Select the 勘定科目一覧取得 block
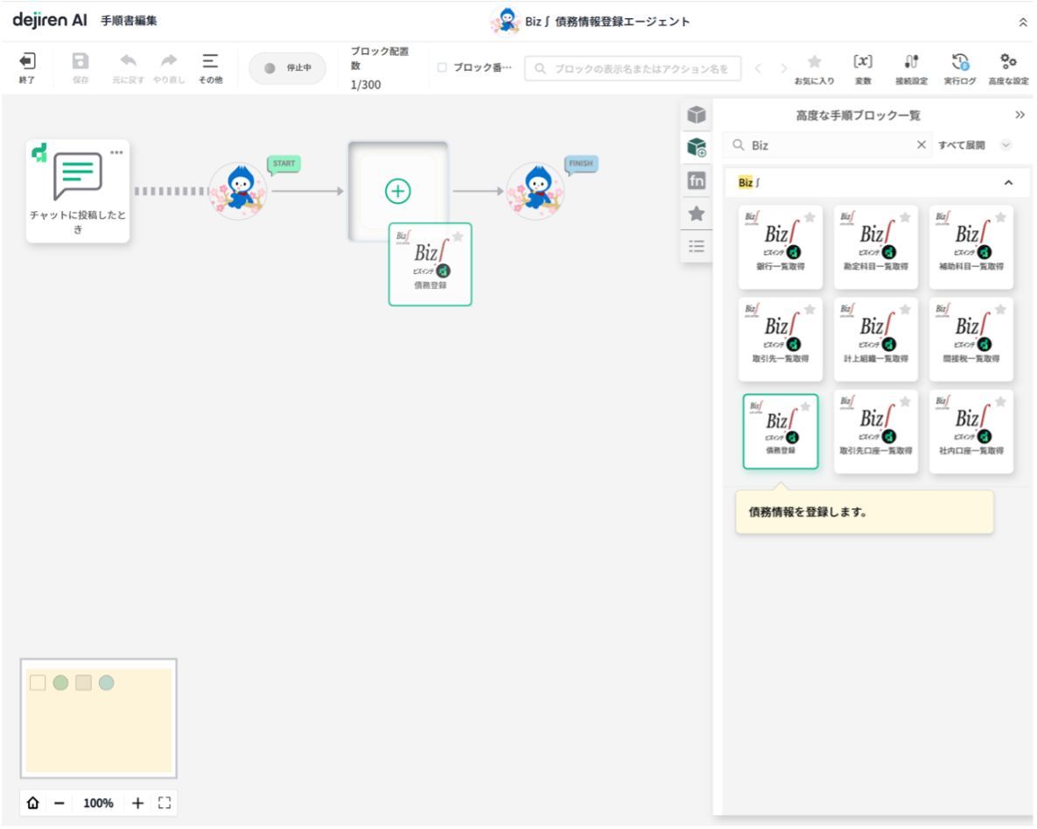Viewport: 1037px width, 829px height. pos(876,247)
